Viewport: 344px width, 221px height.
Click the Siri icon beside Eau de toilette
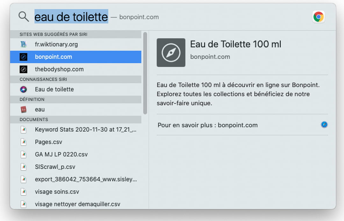pos(24,89)
